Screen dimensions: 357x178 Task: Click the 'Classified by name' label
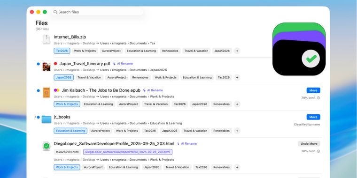tap(307, 125)
